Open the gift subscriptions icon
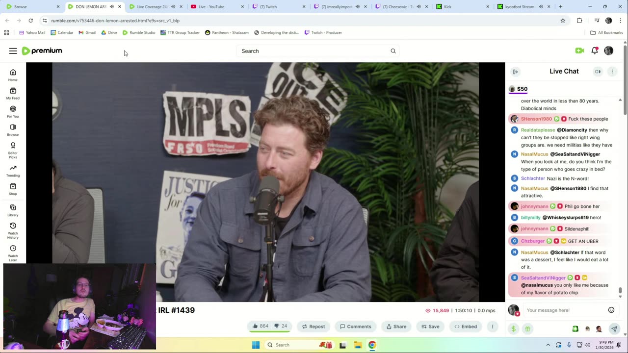 coord(527,329)
